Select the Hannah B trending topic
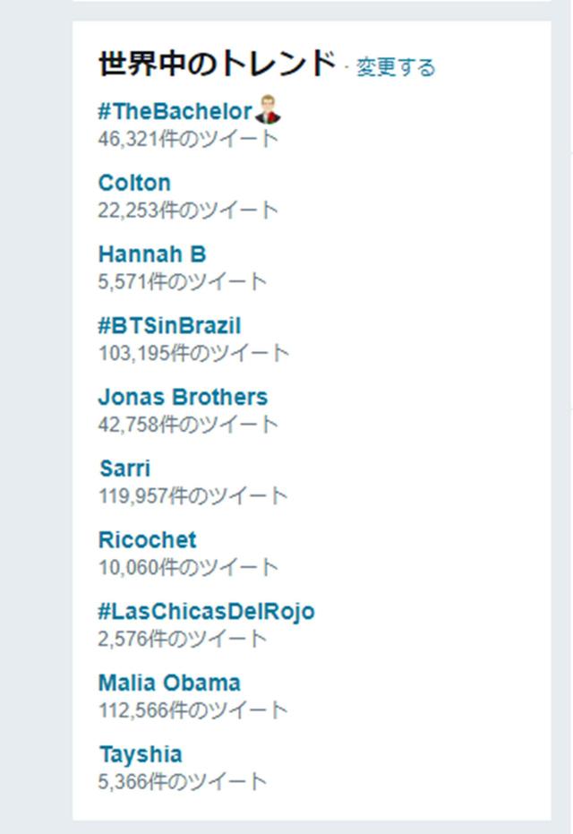The image size is (573, 834). pyautogui.click(x=152, y=254)
